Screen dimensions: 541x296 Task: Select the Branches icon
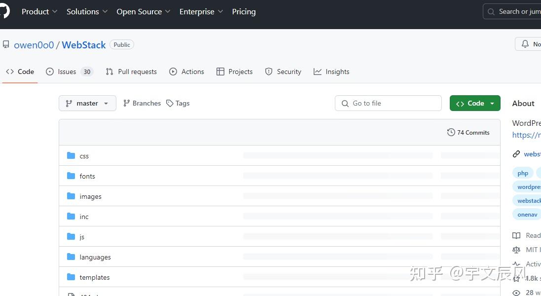coord(127,103)
